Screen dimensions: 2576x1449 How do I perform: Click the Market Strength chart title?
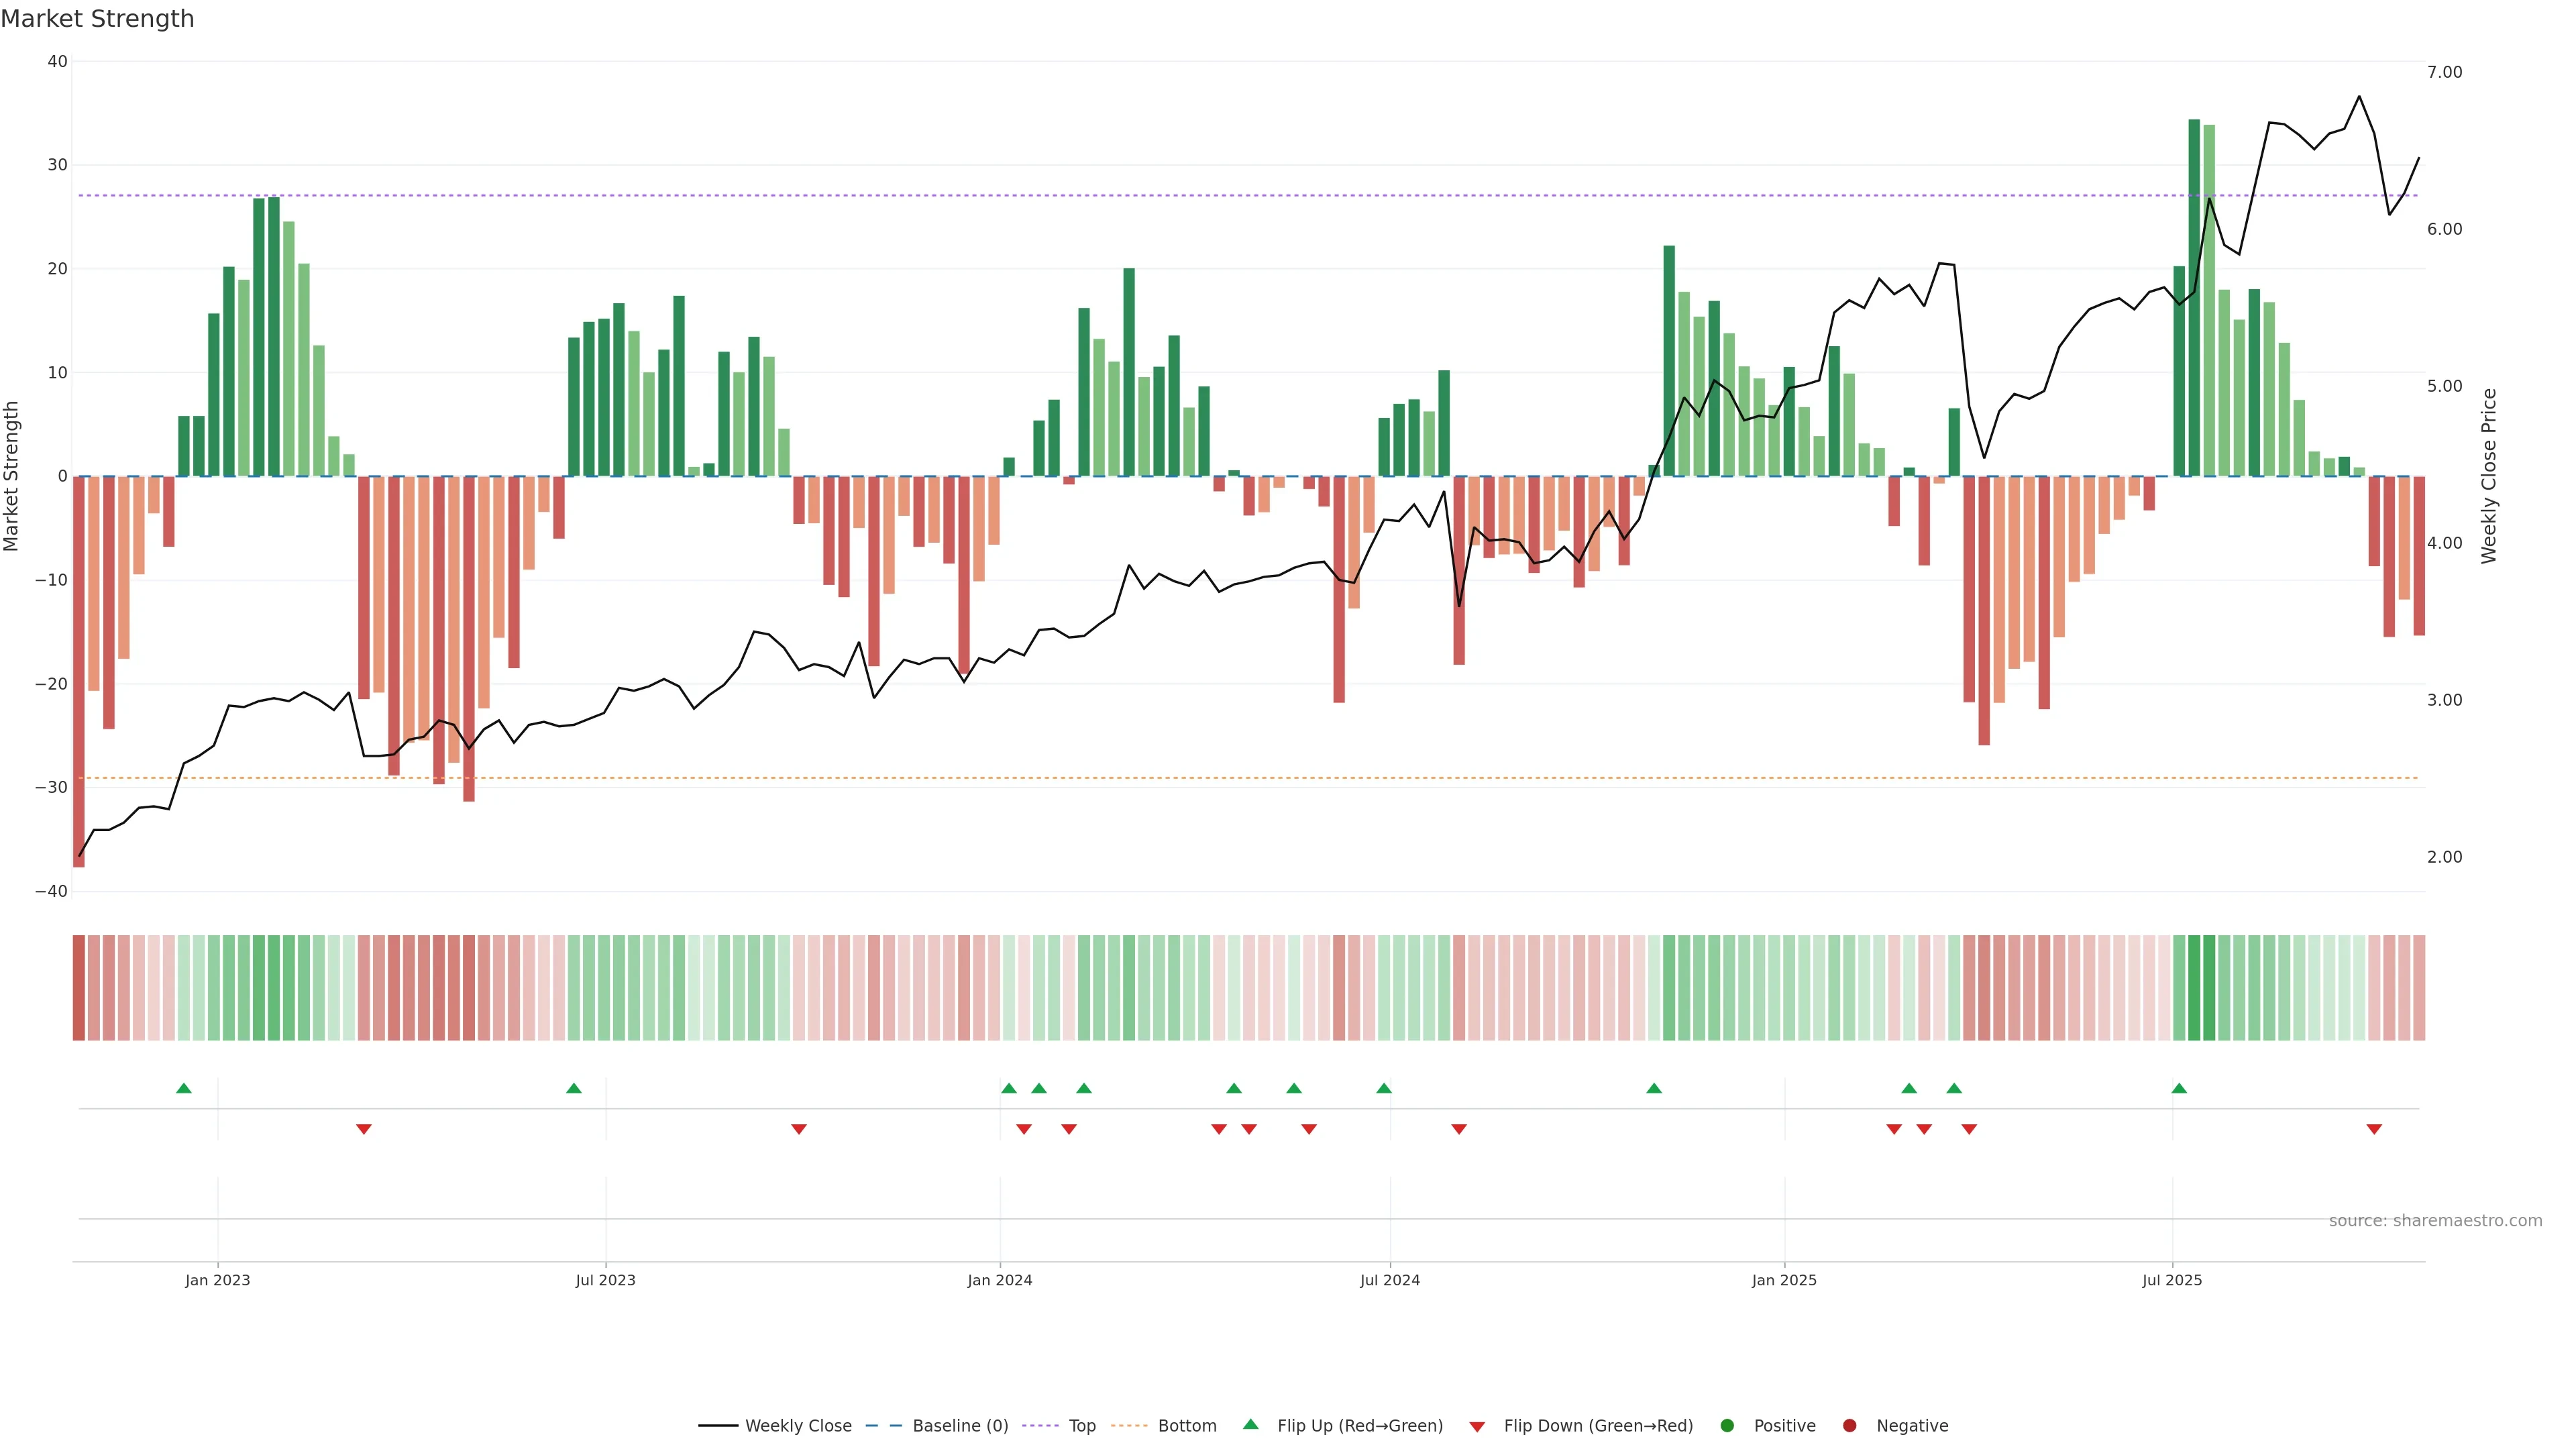click(97, 19)
